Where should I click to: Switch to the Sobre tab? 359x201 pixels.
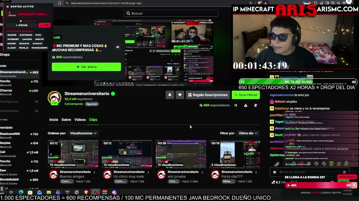coord(66,119)
